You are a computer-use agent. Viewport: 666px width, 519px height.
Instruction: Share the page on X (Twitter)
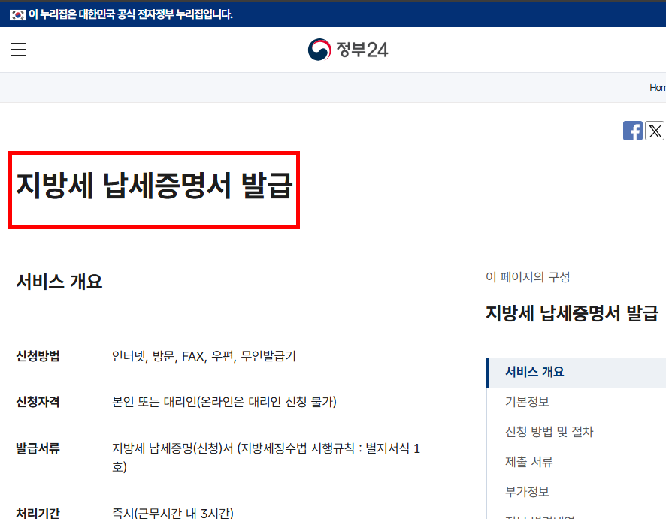coord(655,130)
